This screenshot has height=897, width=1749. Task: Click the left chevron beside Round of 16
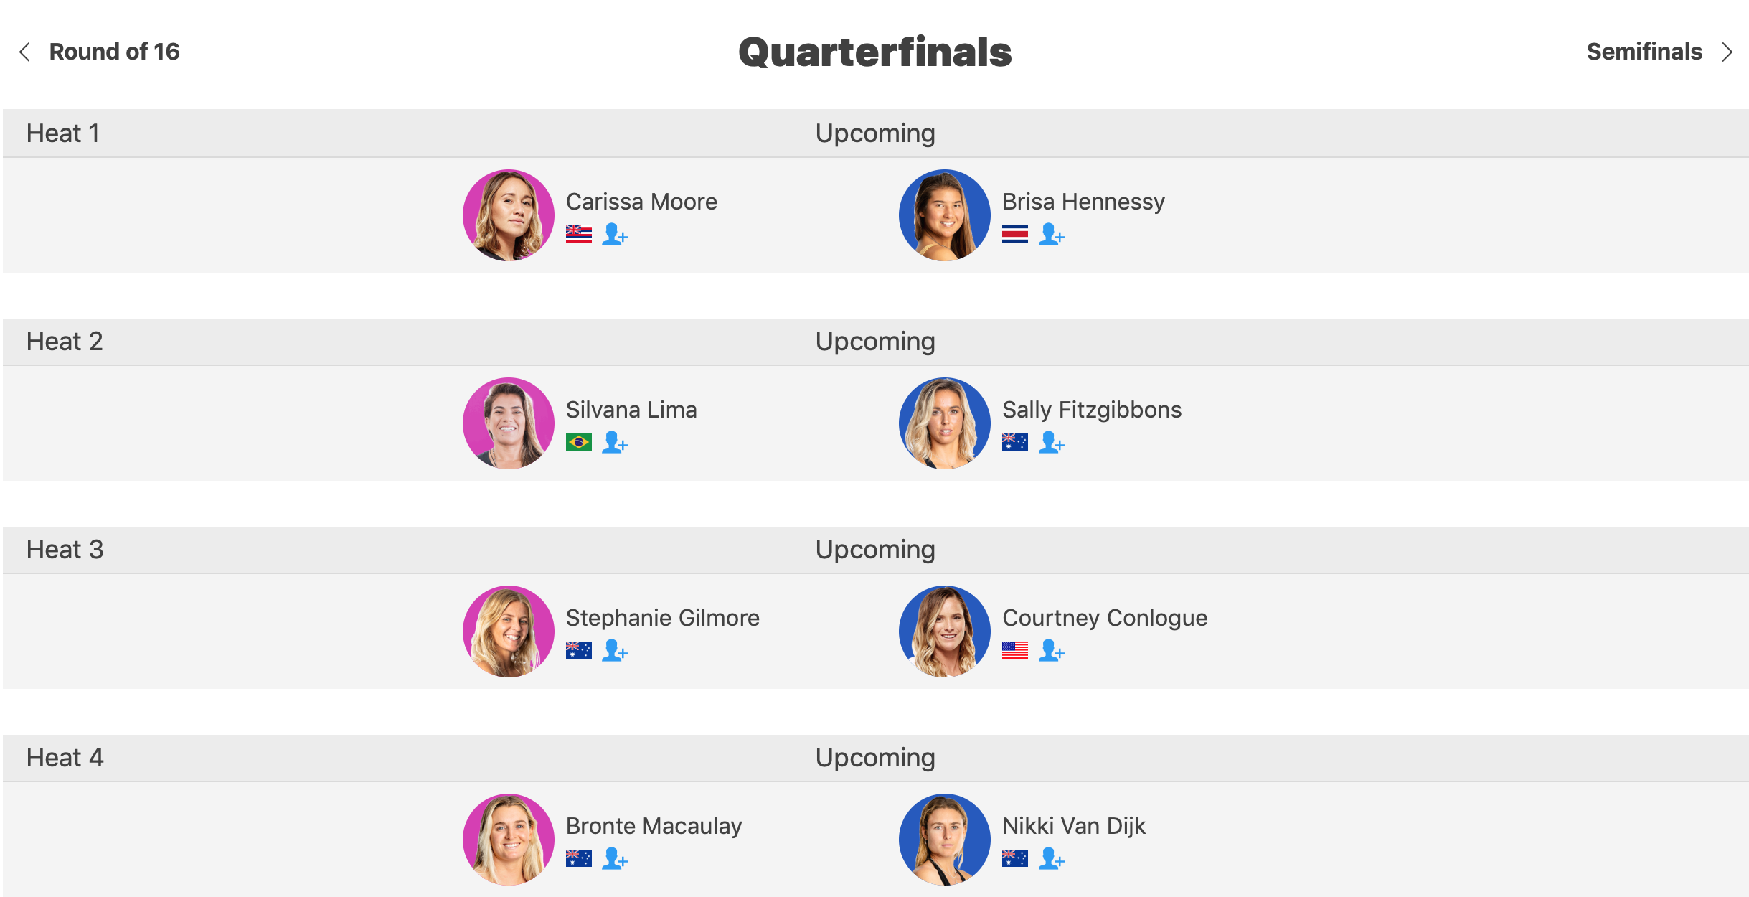[x=25, y=52]
